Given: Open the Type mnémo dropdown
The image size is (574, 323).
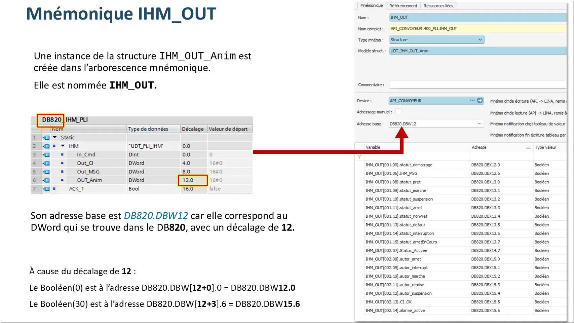Looking at the screenshot, I should point(480,40).
